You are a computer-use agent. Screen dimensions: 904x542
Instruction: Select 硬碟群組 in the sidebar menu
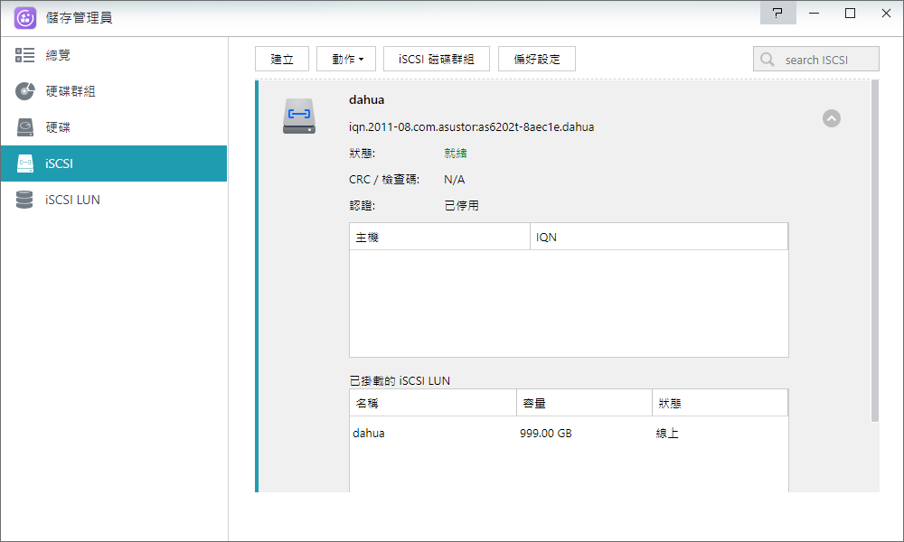tap(71, 91)
